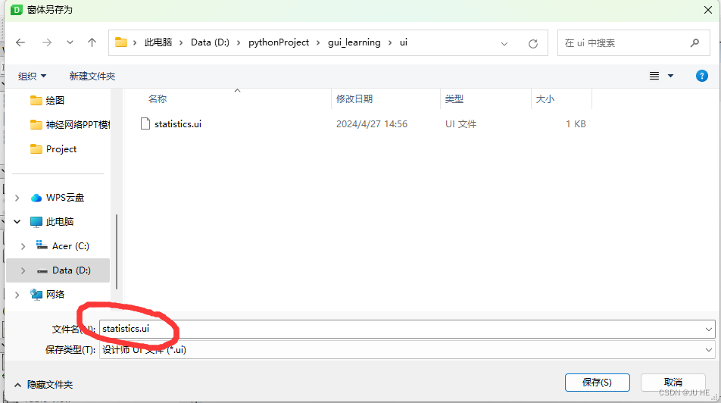Go forward using the right arrow

pyautogui.click(x=47, y=42)
